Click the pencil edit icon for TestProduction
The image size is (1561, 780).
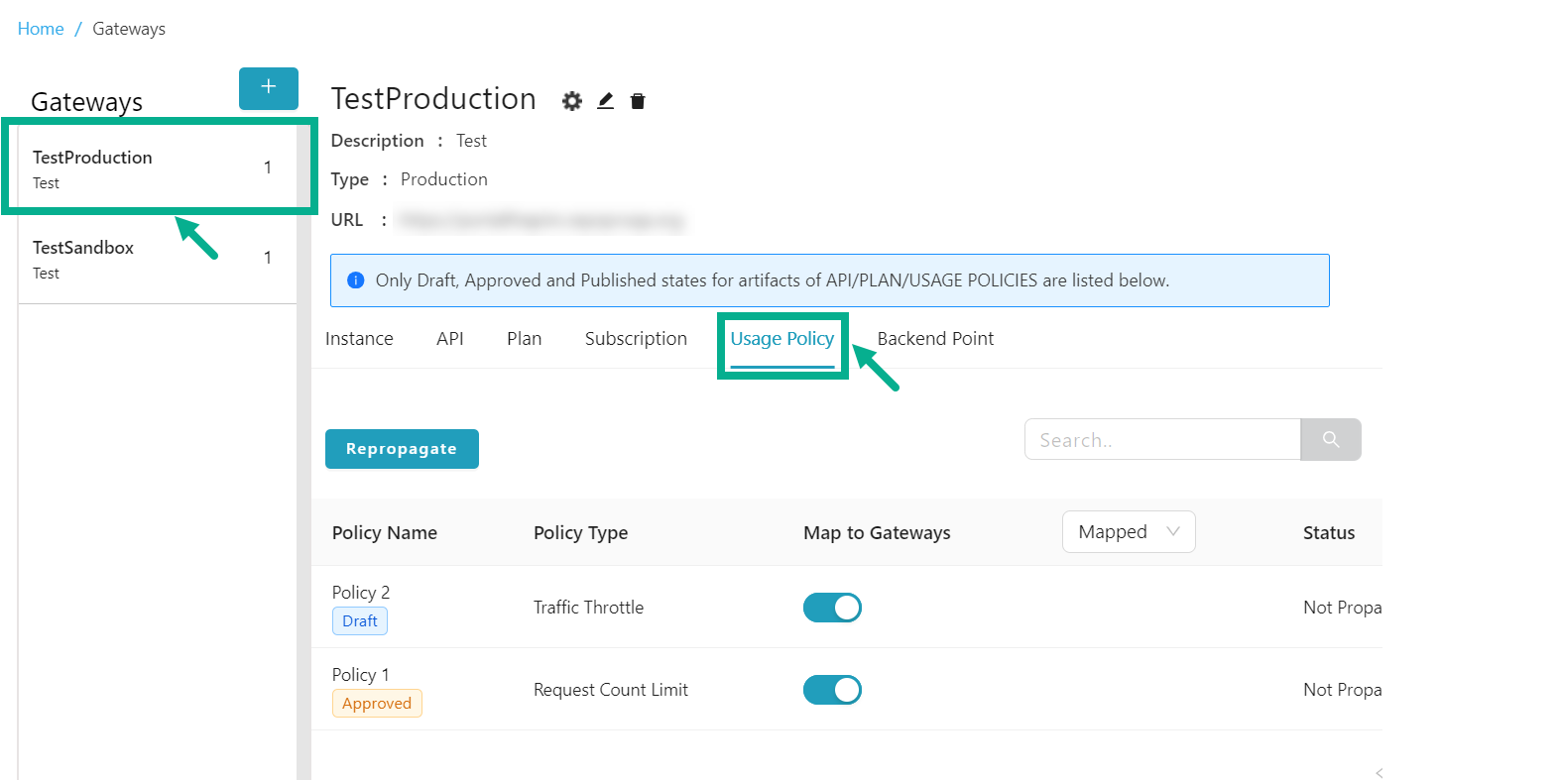click(x=605, y=101)
